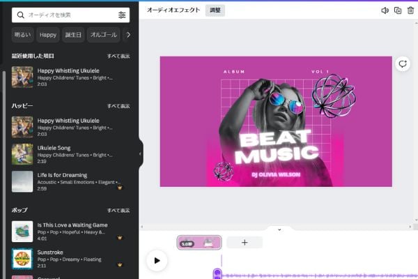Open the audio search filter options icon
The width and height of the screenshot is (418, 279).
(x=122, y=15)
